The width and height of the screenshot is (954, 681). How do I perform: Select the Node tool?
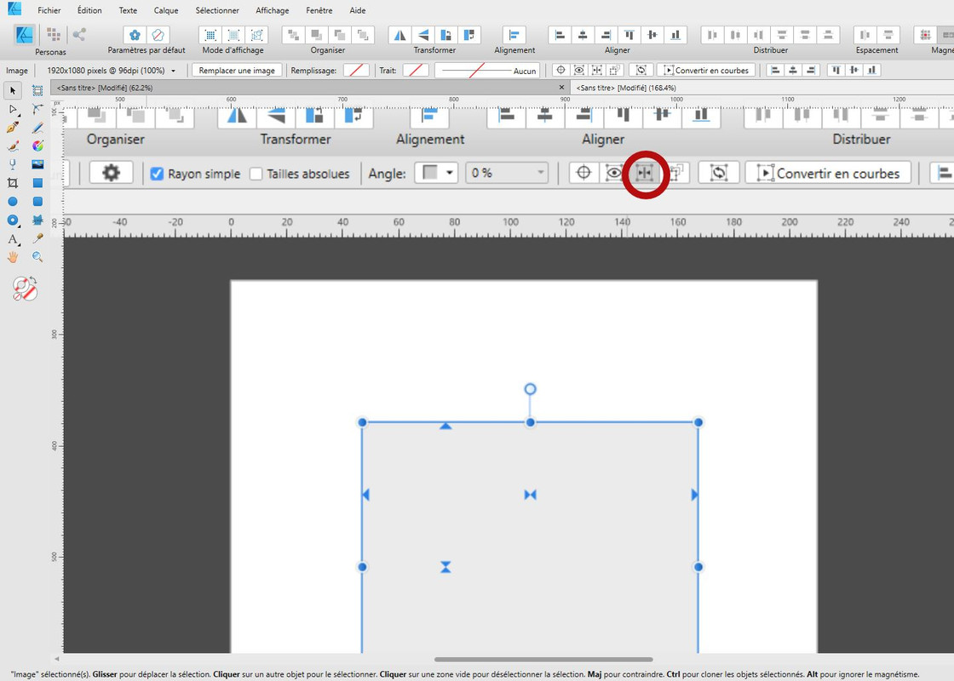coord(12,109)
